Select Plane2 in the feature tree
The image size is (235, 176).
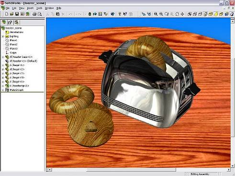tap(13, 44)
